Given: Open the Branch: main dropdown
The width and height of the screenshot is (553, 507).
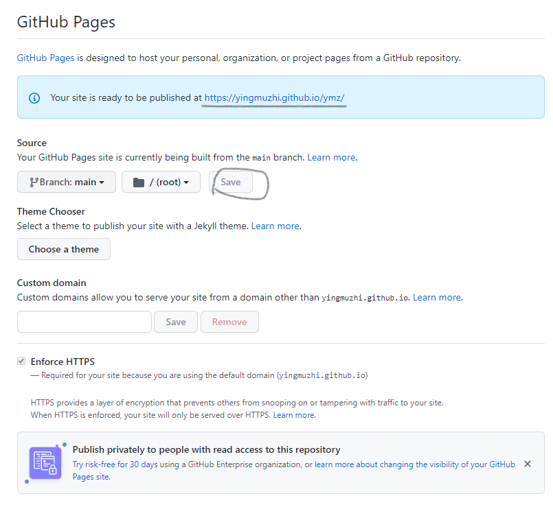Looking at the screenshot, I should 67,182.
